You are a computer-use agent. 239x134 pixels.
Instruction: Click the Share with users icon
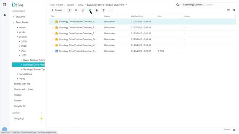tap(76, 10)
